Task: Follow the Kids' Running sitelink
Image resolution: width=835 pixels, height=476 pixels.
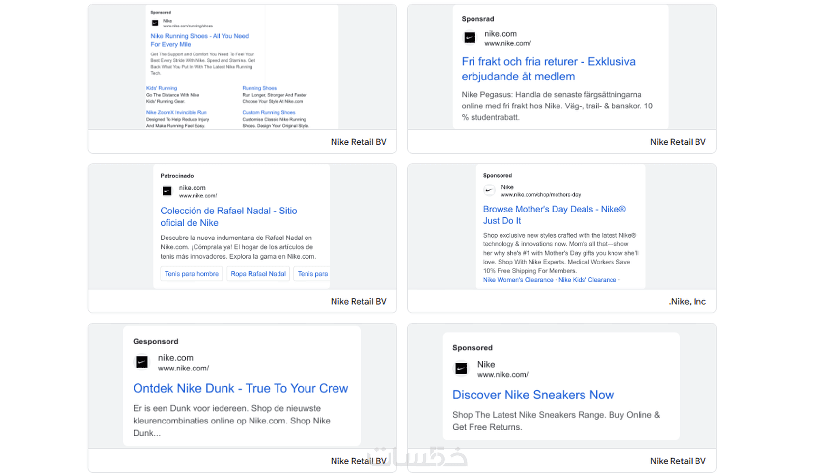Action: click(162, 88)
